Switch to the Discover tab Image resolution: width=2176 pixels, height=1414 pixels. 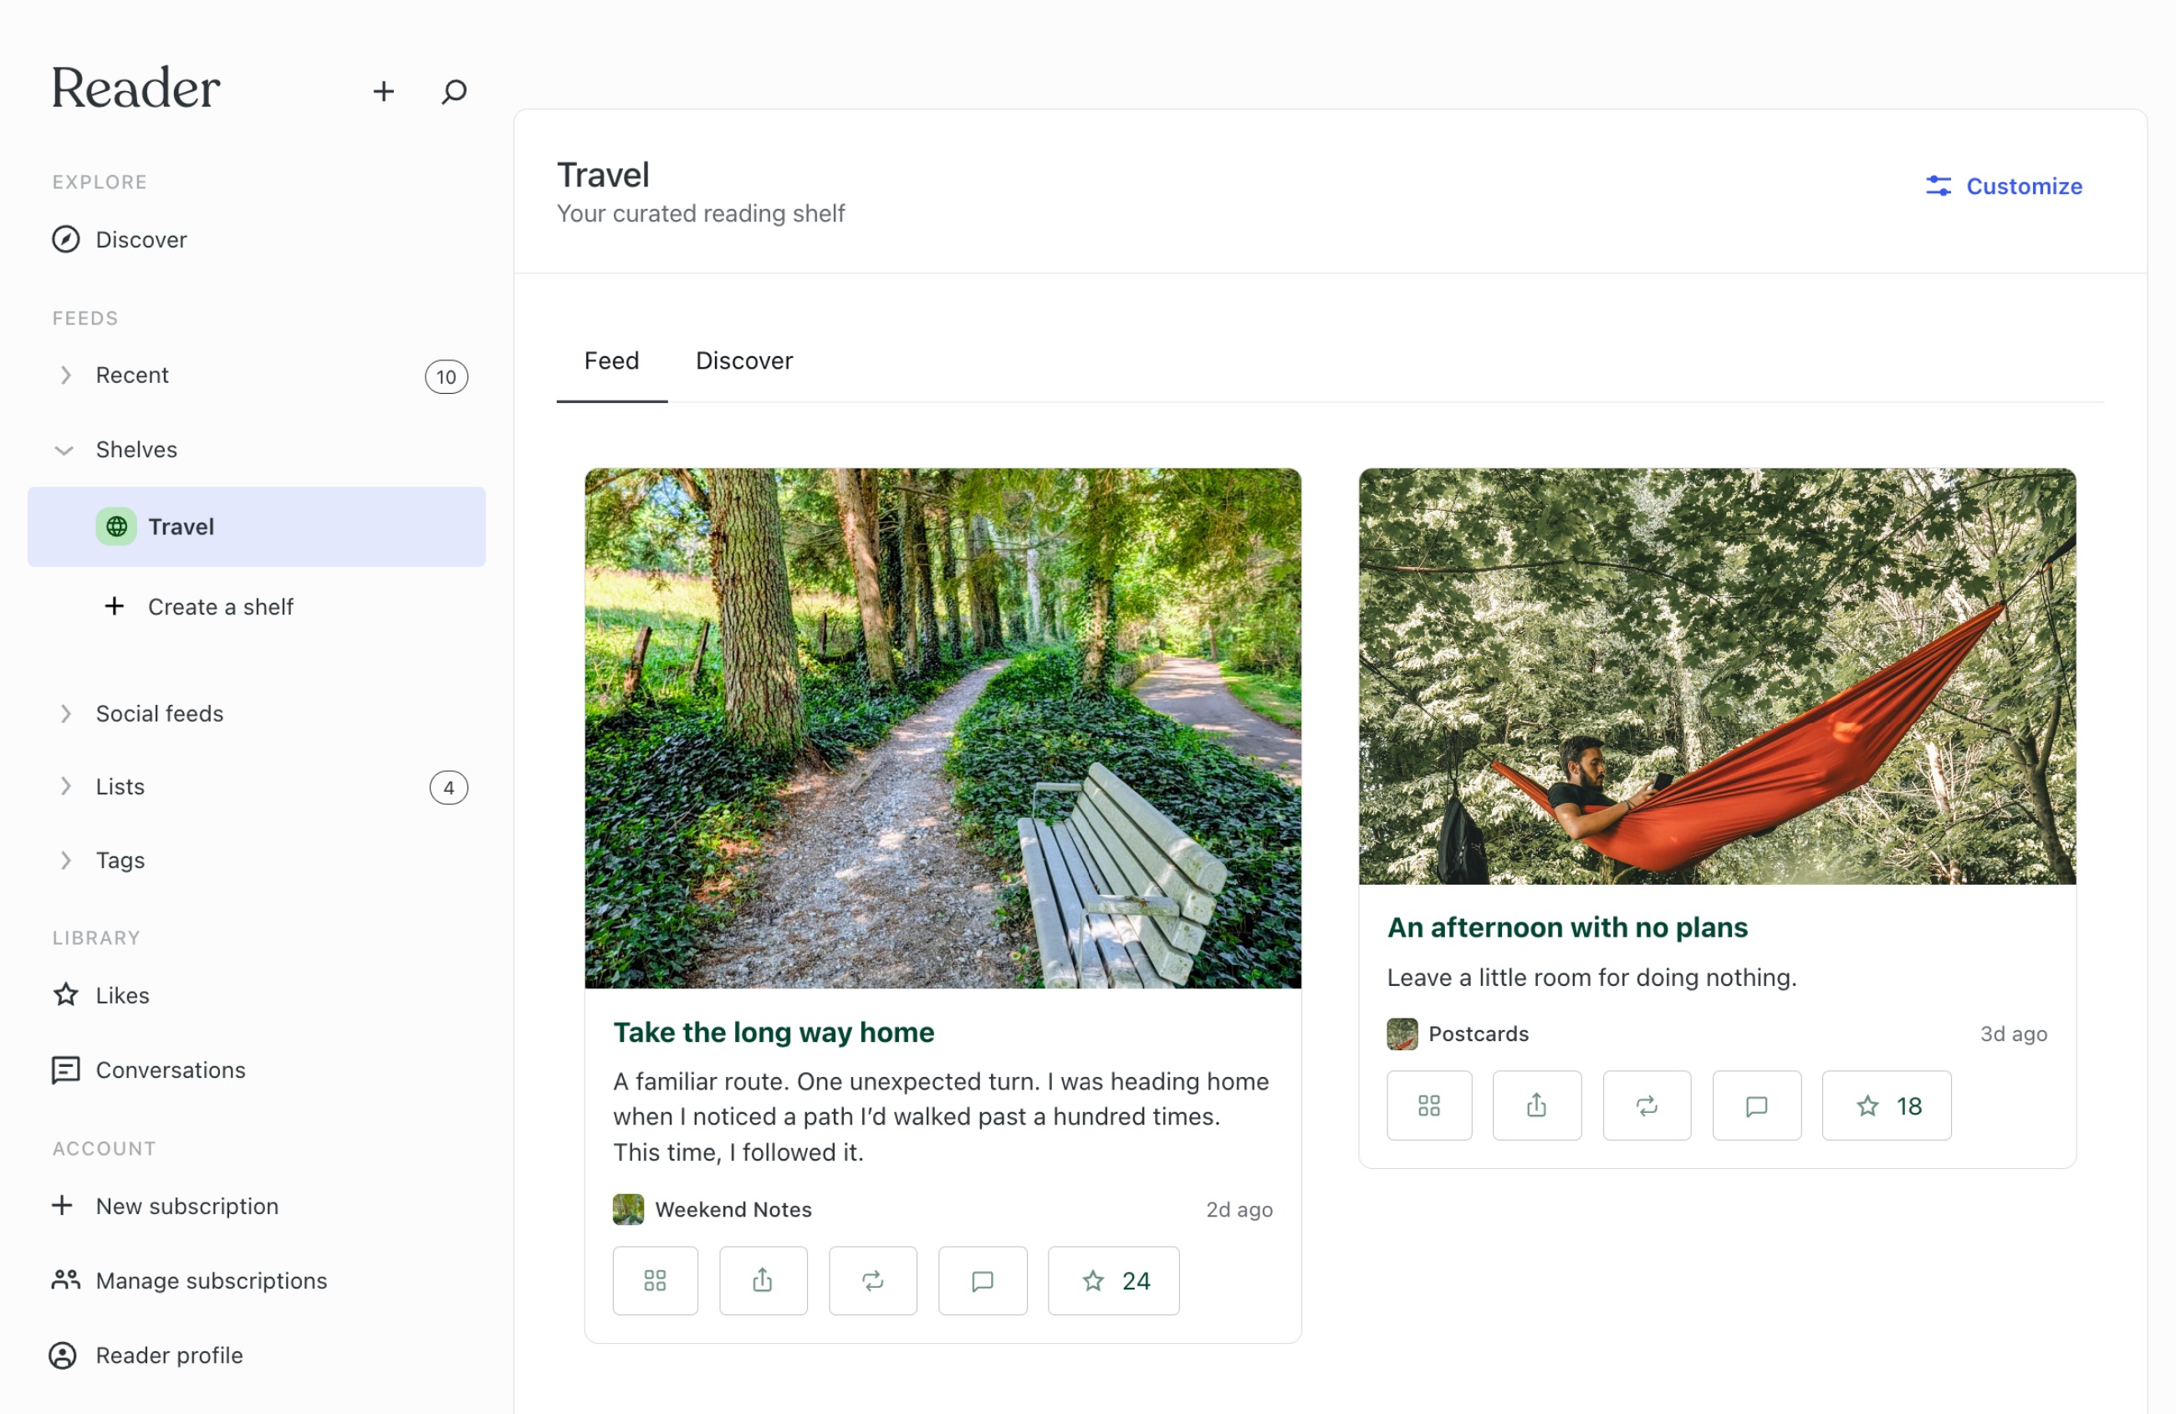point(744,361)
